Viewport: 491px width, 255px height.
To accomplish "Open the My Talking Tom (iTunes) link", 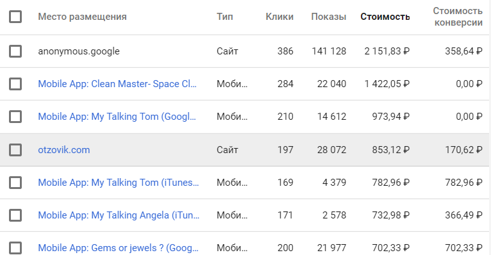I will (119, 183).
